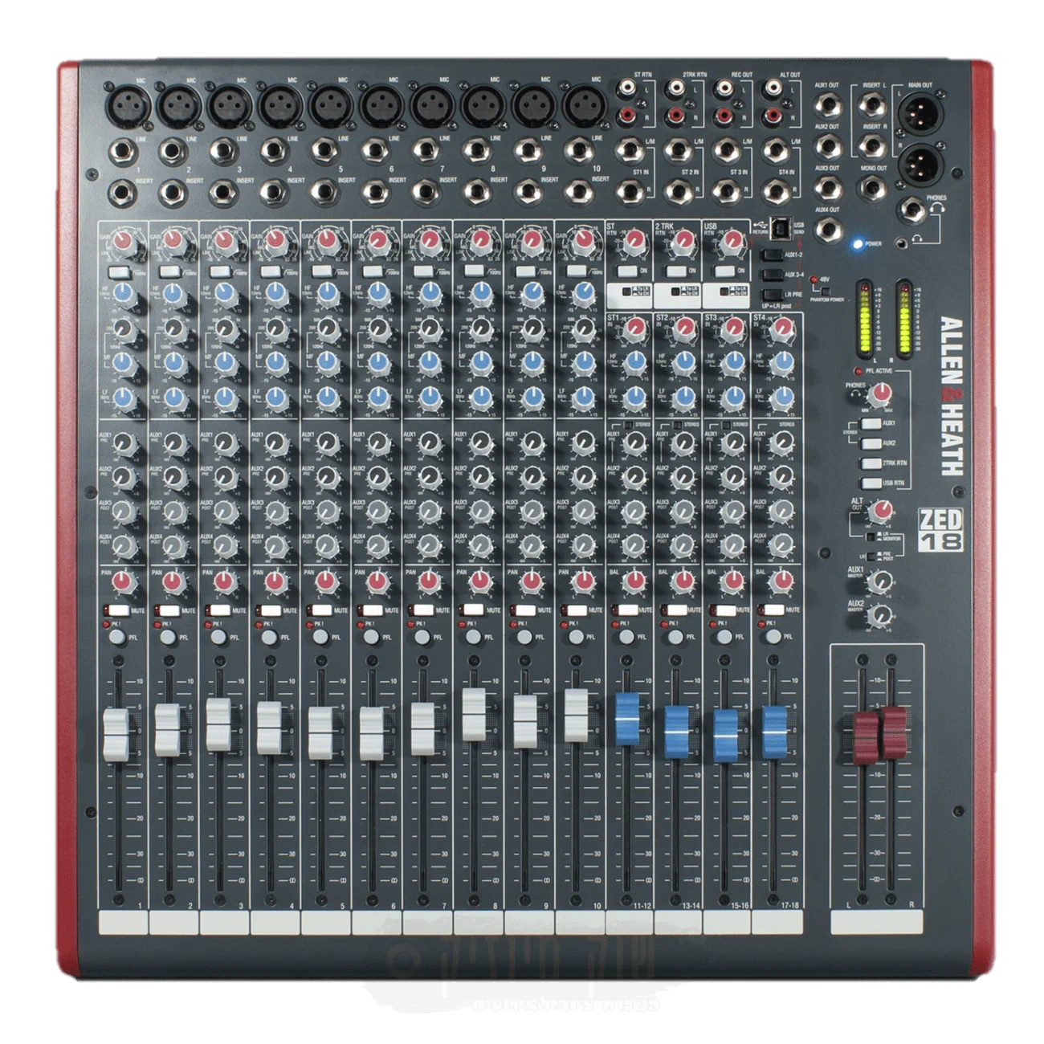The width and height of the screenshot is (1044, 1044).
Task: Toggle channel 10 MUTE switch
Action: [574, 610]
